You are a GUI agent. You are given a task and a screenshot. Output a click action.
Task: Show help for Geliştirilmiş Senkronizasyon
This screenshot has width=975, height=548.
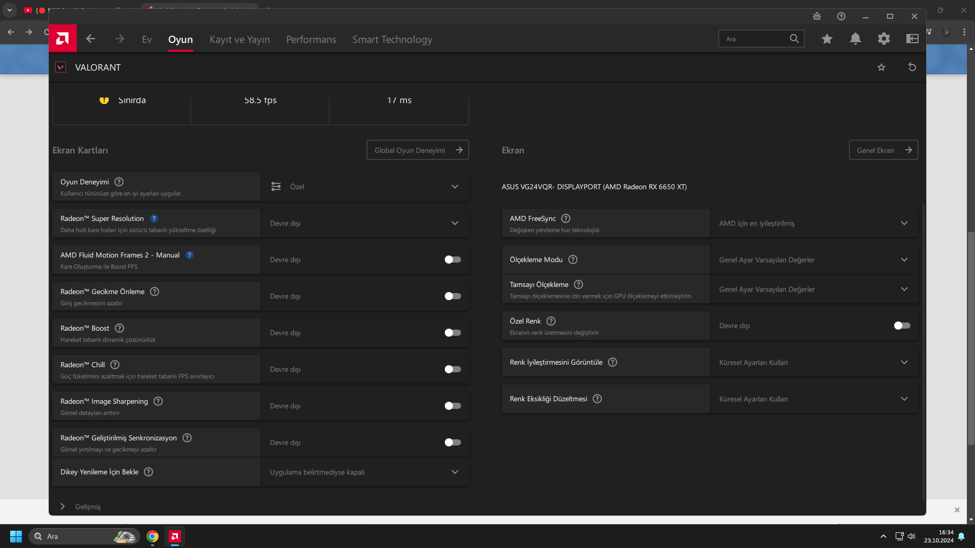point(187,438)
